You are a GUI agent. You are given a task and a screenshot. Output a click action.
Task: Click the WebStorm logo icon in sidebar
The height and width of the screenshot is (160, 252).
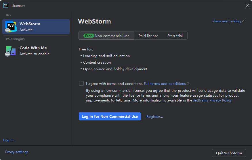pos(11,27)
